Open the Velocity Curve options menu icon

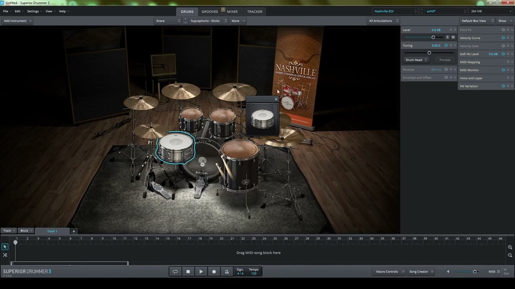click(508, 38)
